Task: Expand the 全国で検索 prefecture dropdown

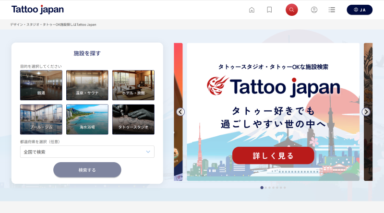Action: pos(87,152)
